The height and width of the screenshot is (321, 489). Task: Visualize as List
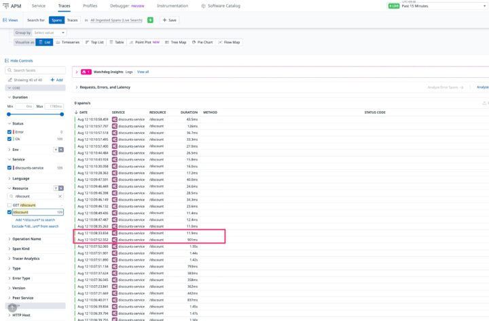44,42
